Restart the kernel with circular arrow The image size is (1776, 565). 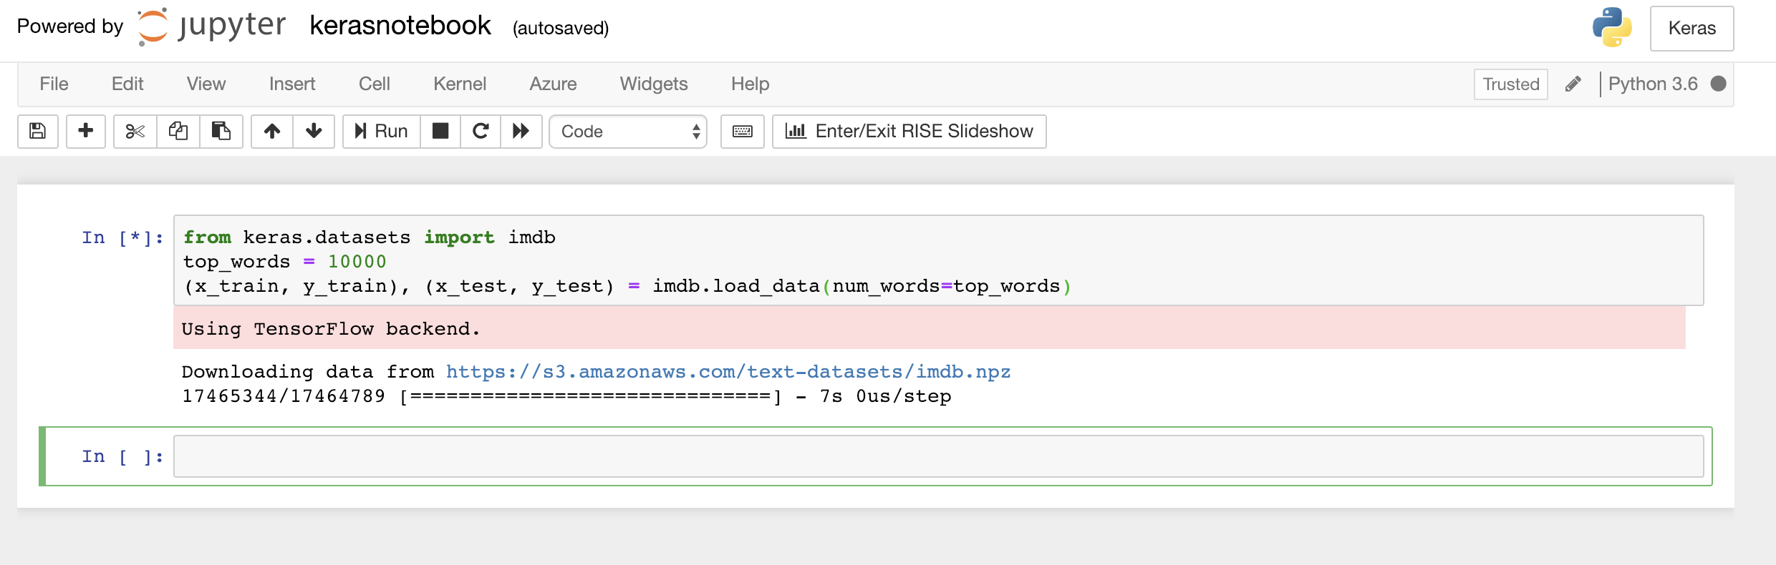[481, 131]
